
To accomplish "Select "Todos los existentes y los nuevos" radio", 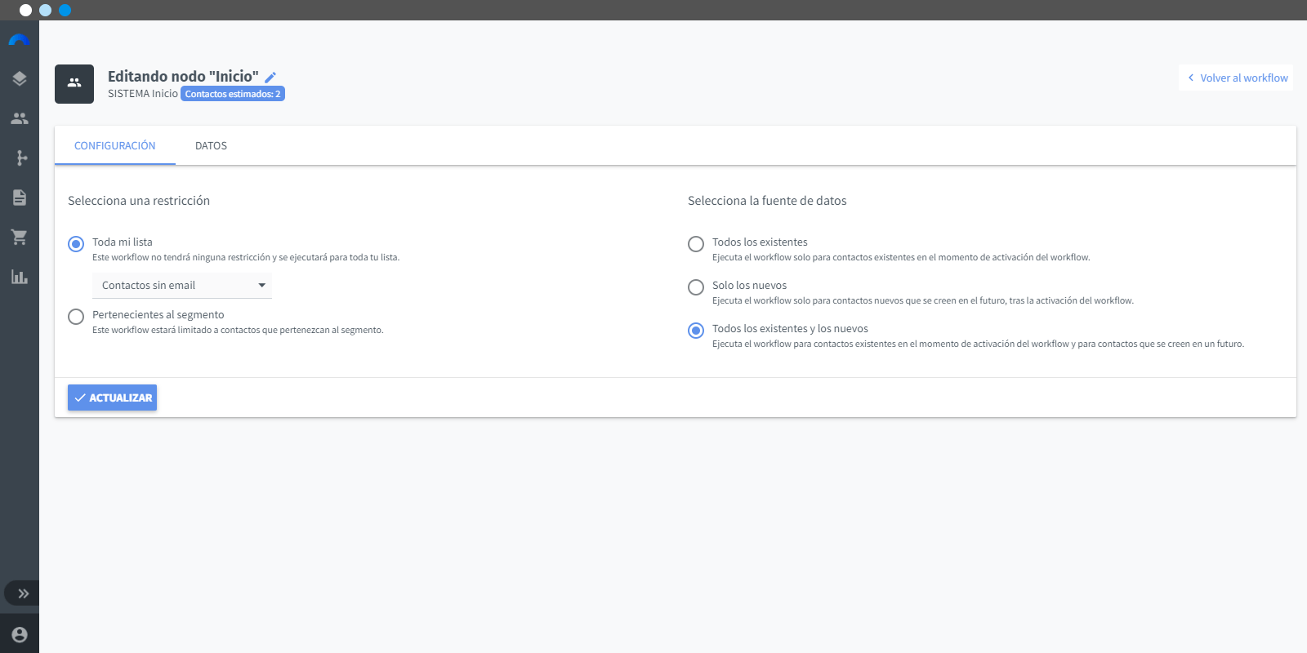I will [696, 331].
